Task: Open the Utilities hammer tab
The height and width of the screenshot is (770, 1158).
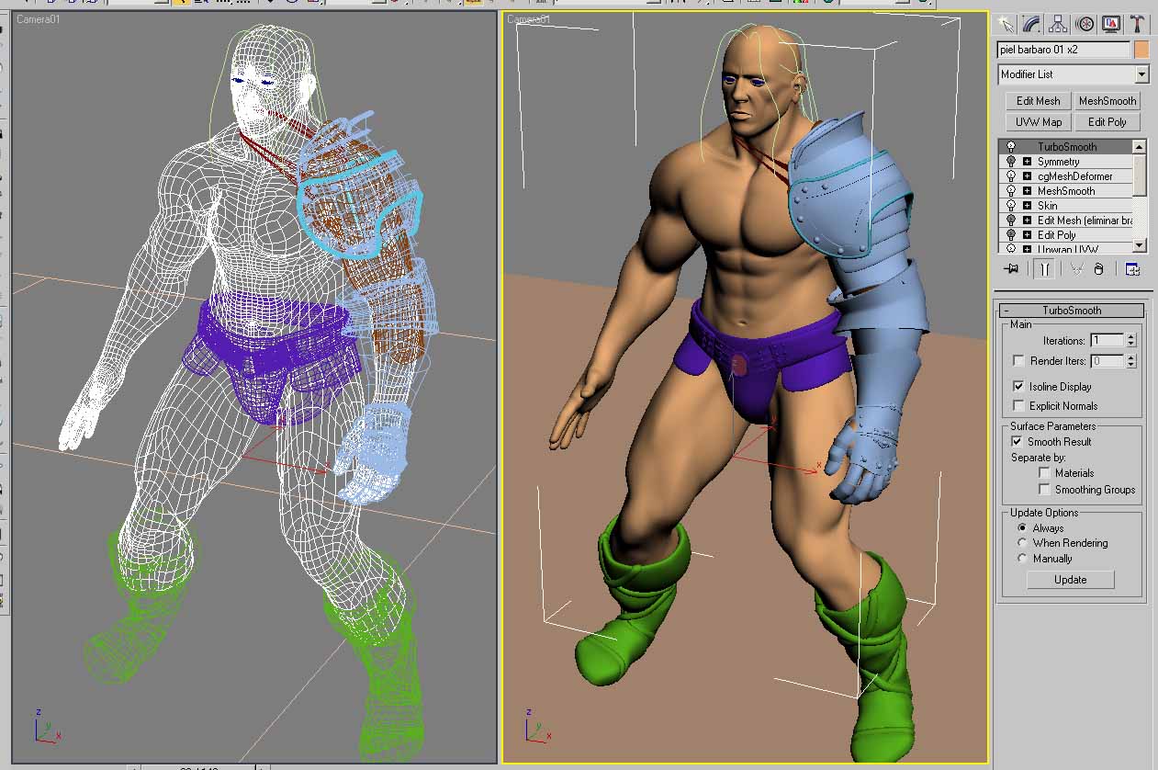Action: (1138, 23)
